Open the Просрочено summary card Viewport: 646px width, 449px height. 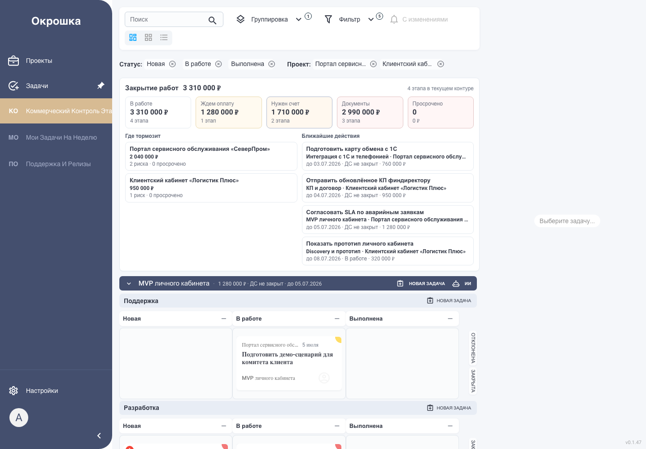click(441, 112)
